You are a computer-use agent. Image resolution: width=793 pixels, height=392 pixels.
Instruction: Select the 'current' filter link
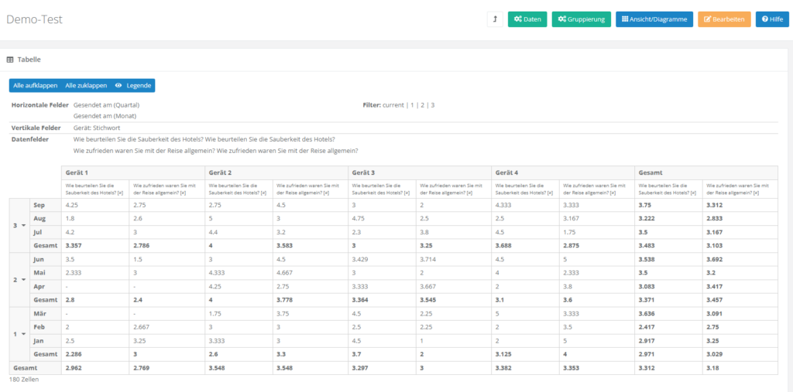(393, 104)
